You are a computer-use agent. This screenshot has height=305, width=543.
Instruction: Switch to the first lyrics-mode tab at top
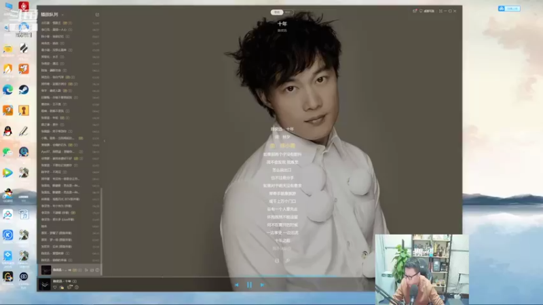[x=277, y=12]
